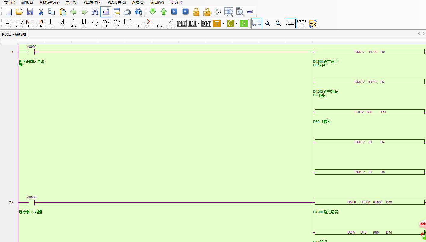Insert a normally open contact (F5)
The width and height of the screenshot is (426, 242).
pos(52,23)
